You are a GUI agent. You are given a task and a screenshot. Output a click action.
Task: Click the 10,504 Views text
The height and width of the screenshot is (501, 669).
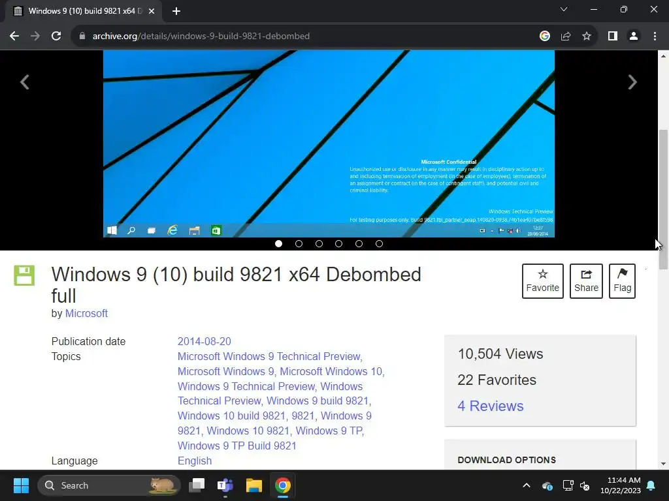pyautogui.click(x=500, y=354)
